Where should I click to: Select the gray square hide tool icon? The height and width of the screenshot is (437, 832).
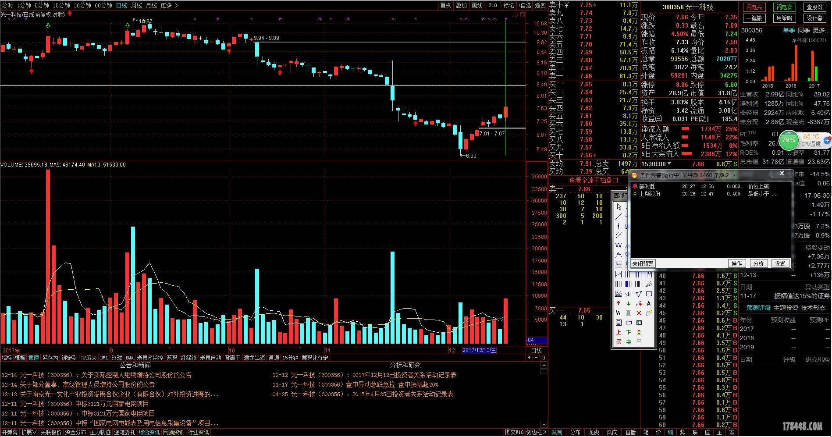pos(629,313)
